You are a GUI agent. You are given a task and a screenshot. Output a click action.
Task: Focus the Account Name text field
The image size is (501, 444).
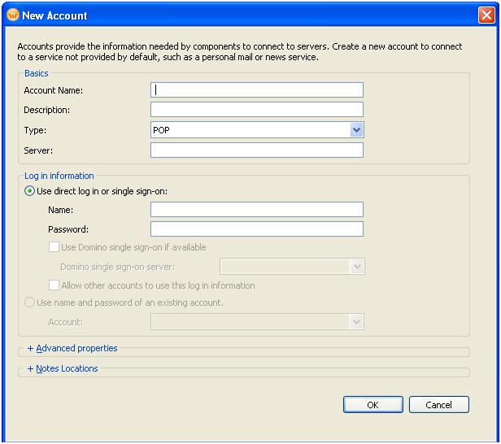tap(257, 90)
